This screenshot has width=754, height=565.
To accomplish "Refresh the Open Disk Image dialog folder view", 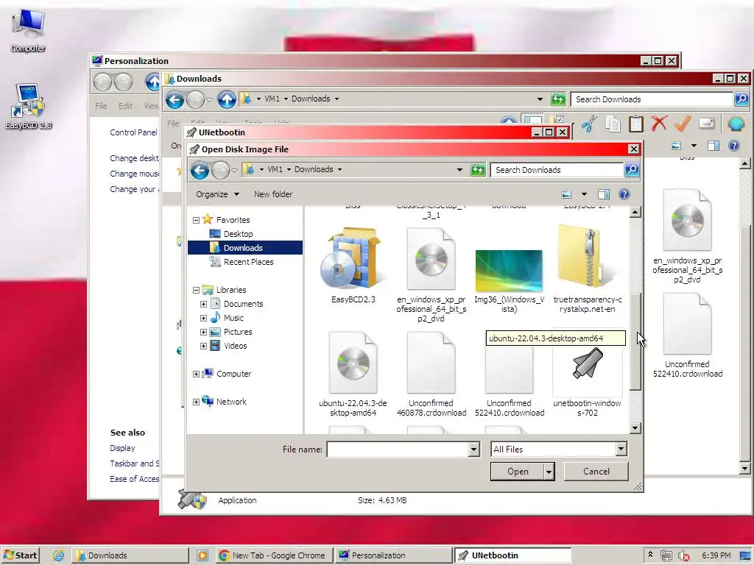I will pyautogui.click(x=478, y=170).
